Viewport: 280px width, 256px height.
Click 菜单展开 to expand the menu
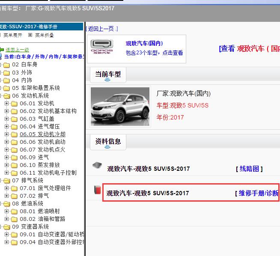pyautogui.click(x=13, y=35)
